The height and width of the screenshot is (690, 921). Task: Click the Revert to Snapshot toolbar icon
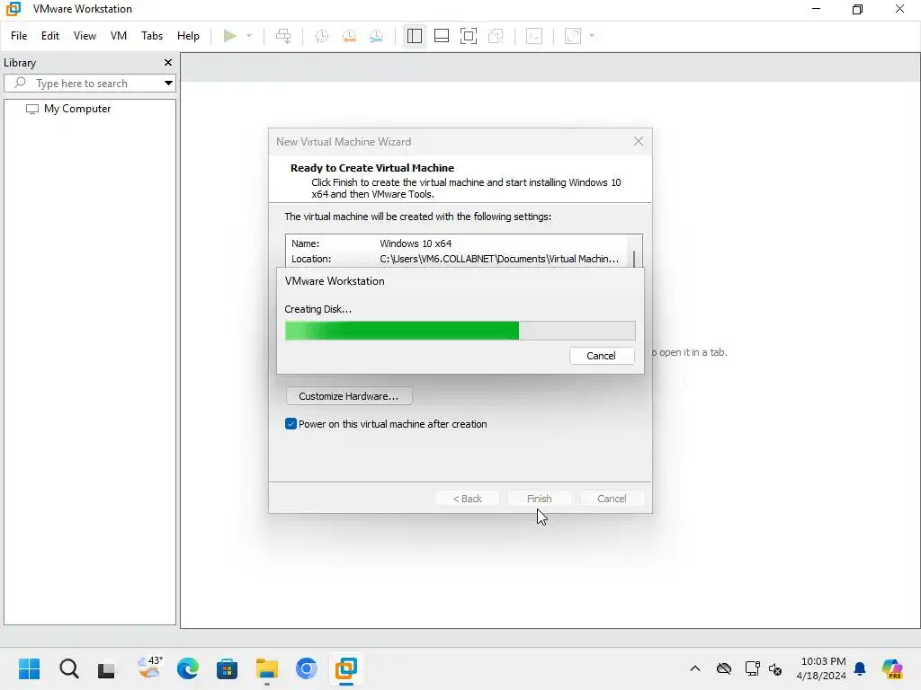pos(349,36)
